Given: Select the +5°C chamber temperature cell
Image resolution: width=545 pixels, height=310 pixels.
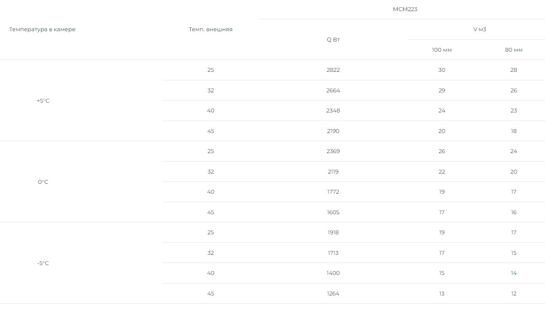Looking at the screenshot, I should [x=43, y=101].
